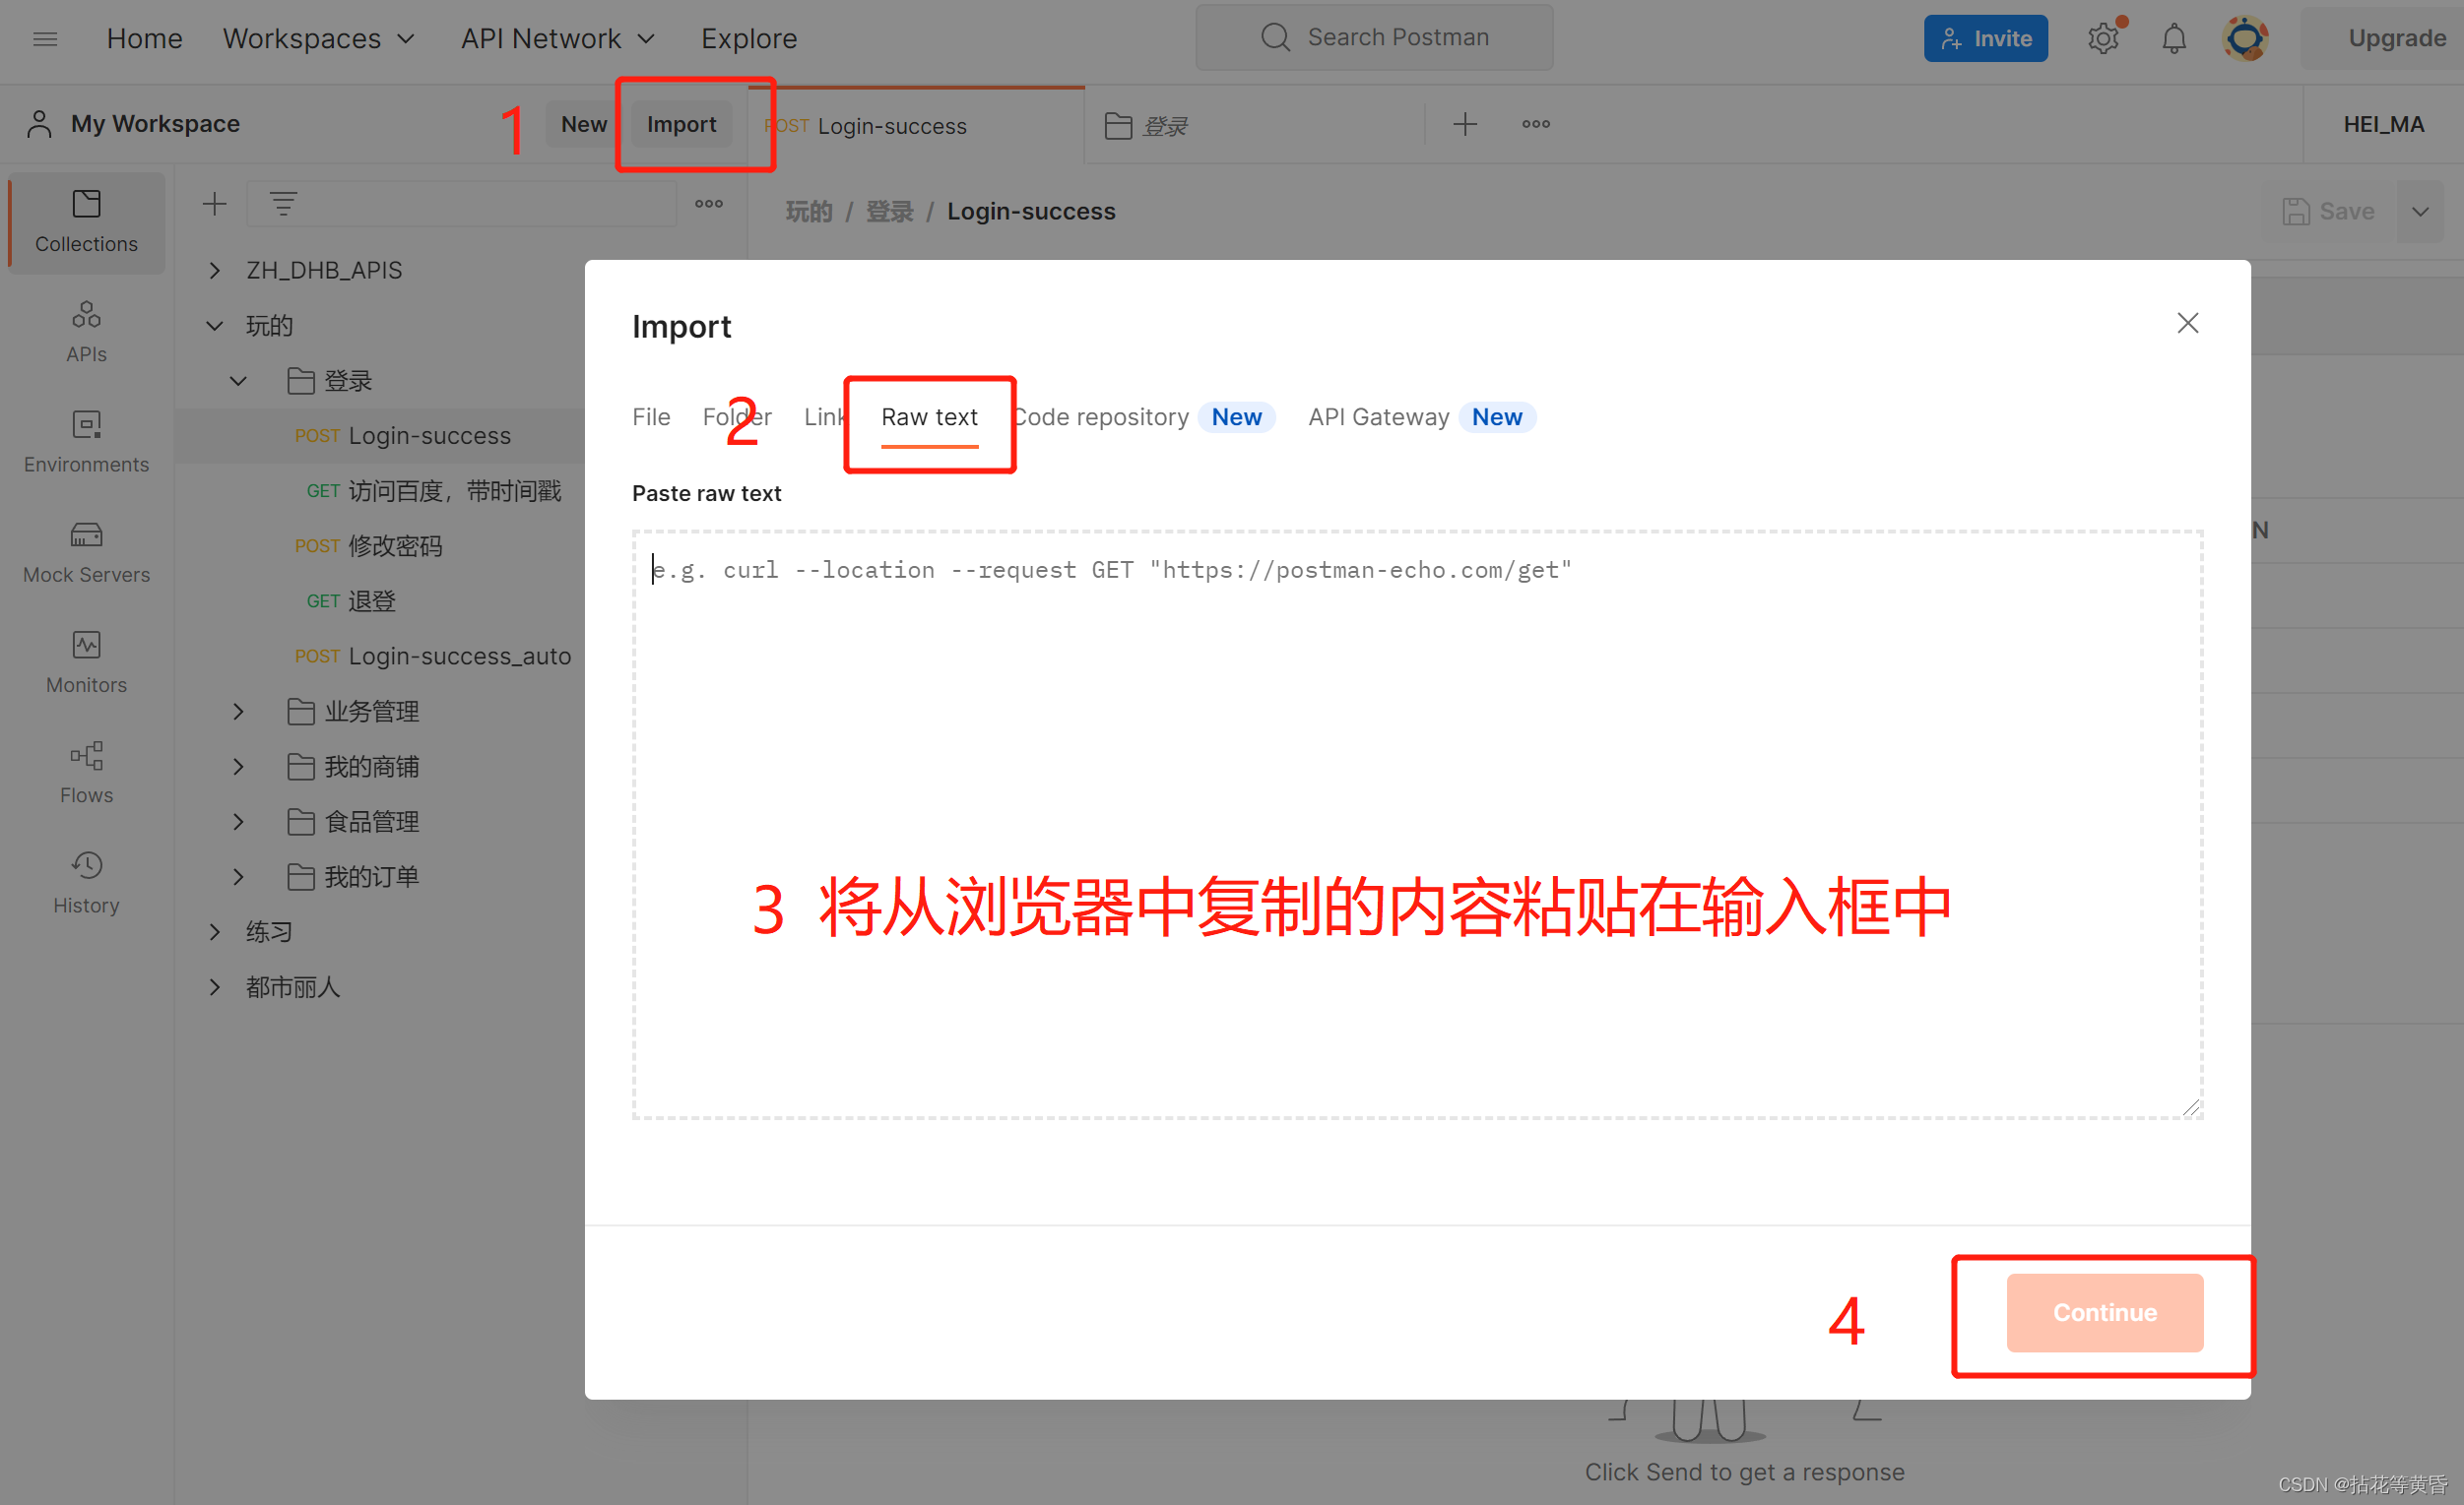Focus the Search Postman field
2464x1505 pixels.
click(1374, 38)
